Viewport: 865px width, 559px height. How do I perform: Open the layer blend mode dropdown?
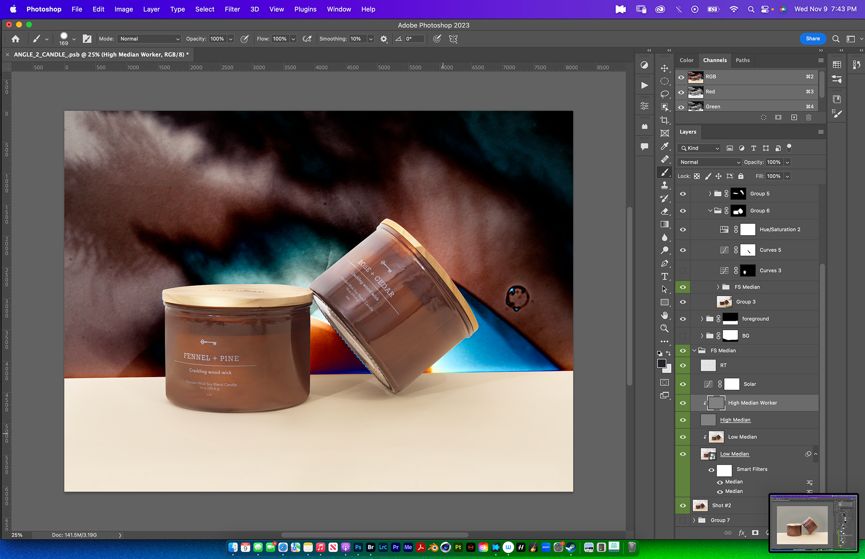(x=709, y=162)
